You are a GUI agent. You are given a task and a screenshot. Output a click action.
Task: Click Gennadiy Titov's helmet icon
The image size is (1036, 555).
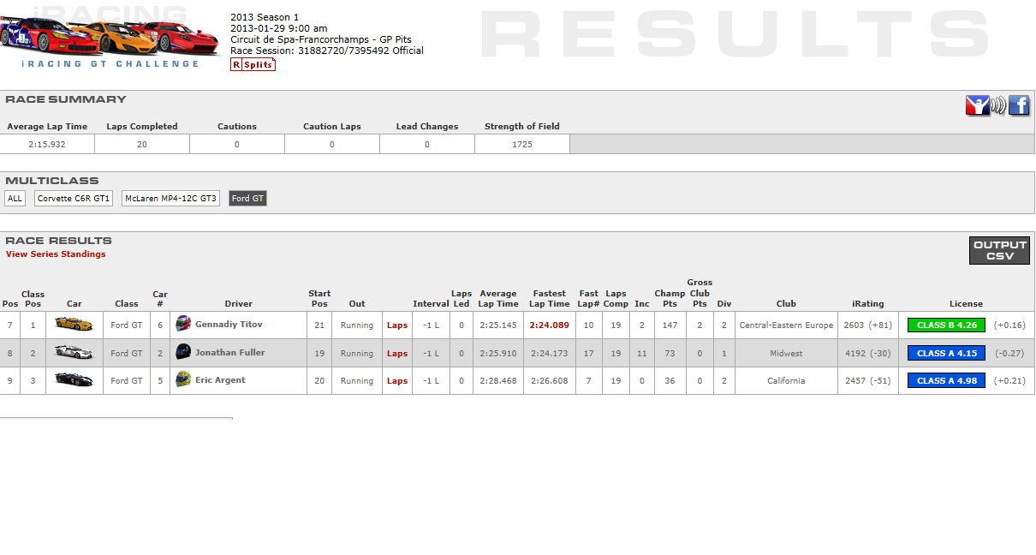point(183,324)
